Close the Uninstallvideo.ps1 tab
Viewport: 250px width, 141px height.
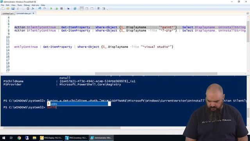pyautogui.click(x=34, y=13)
